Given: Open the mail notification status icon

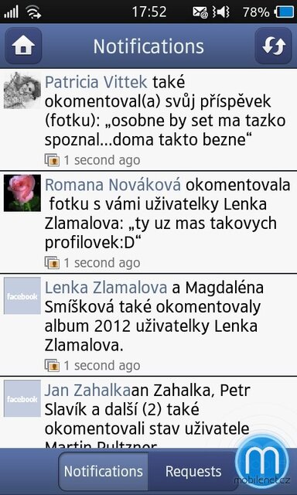Looking at the screenshot, I should (x=200, y=12).
